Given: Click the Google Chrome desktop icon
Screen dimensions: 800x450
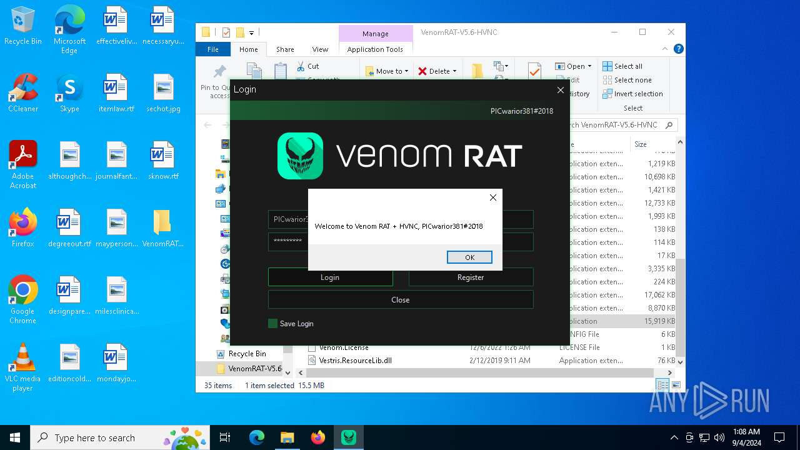Looking at the screenshot, I should pos(23,300).
